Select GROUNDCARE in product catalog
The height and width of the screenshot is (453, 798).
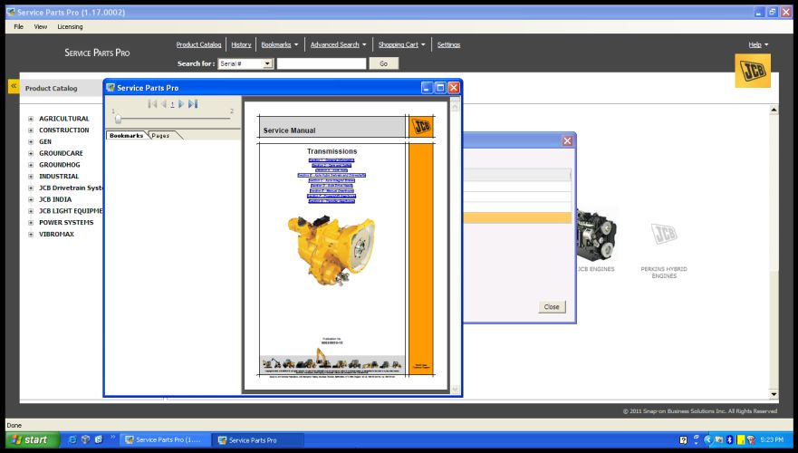click(61, 153)
